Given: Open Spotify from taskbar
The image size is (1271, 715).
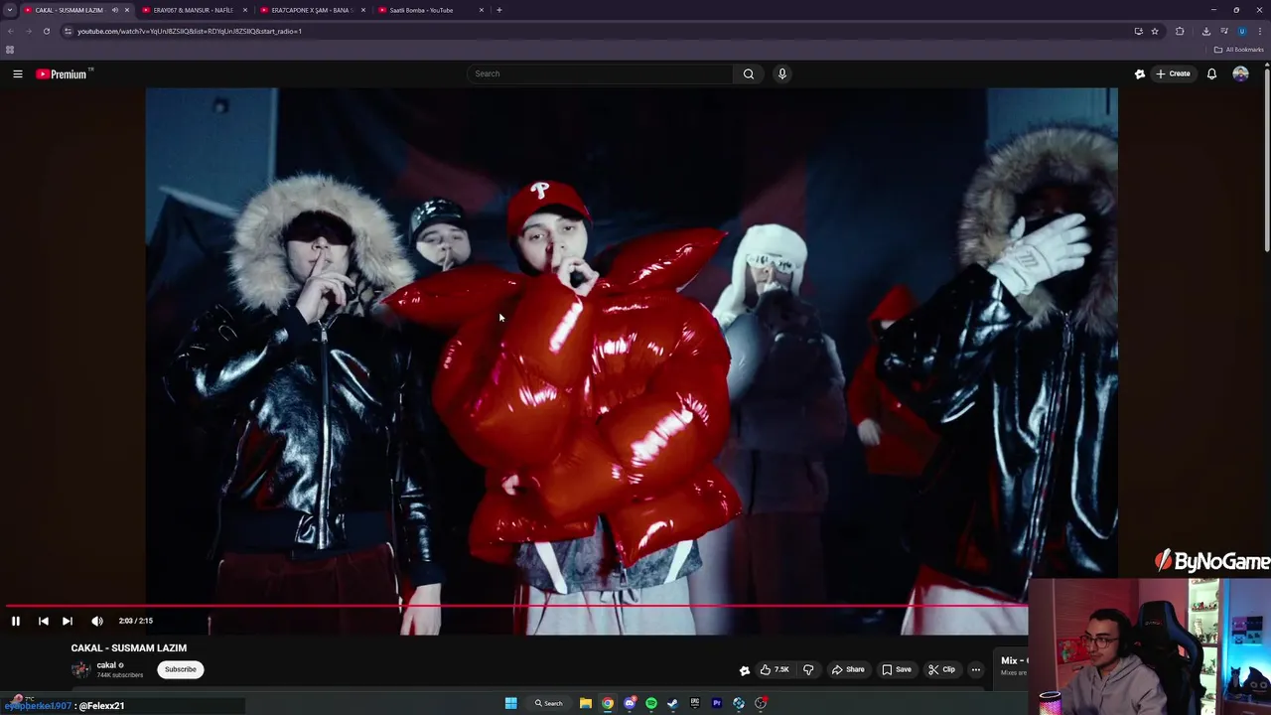Looking at the screenshot, I should tap(651, 703).
